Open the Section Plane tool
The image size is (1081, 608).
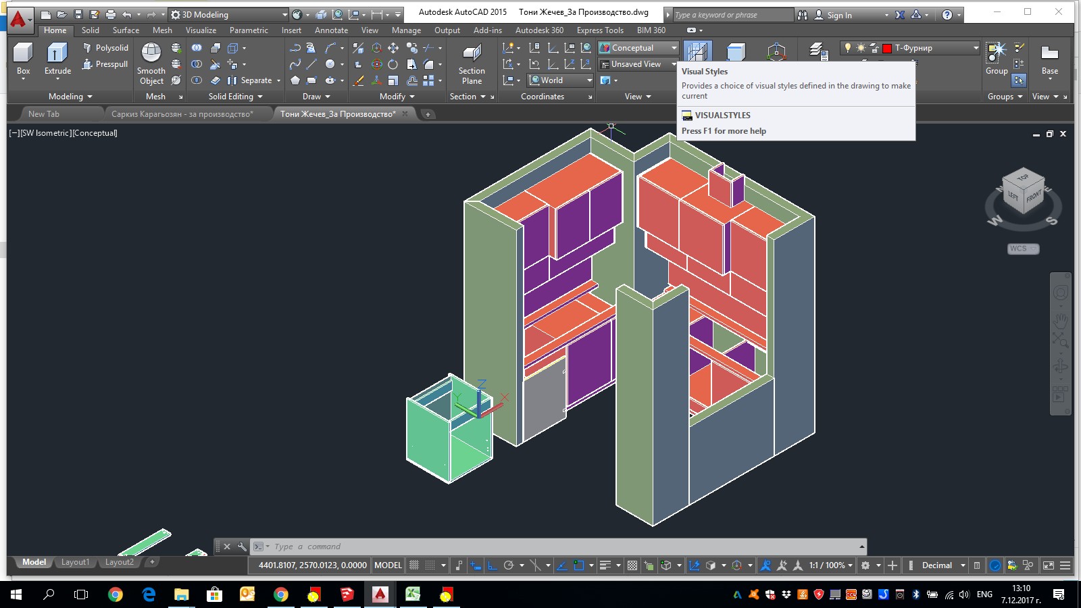click(x=472, y=54)
